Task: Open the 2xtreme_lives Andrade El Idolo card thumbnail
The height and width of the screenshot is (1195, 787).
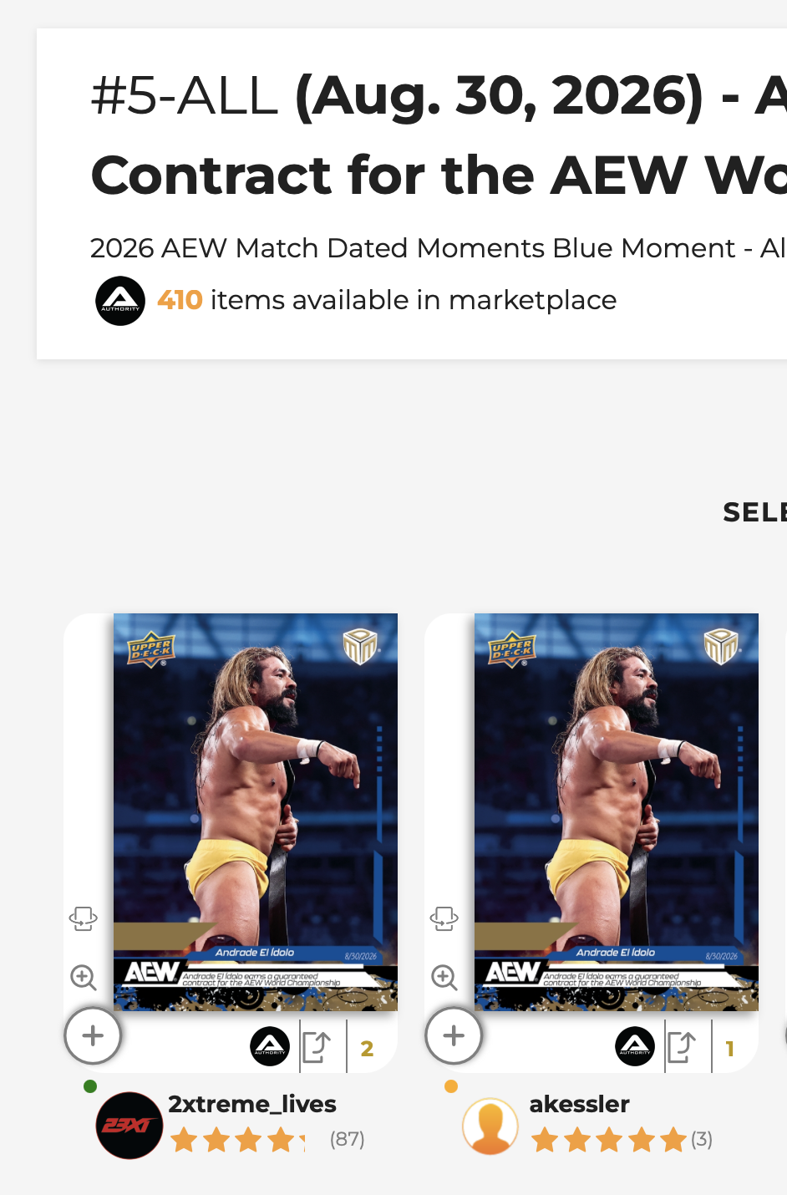Action: coord(256,812)
